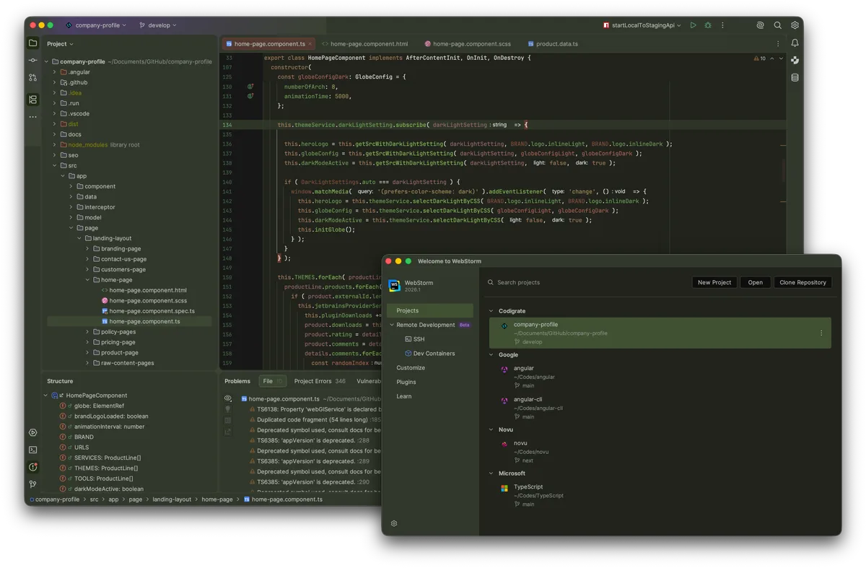Open Search Everywhere magnifier icon
Screen dimensions: 866x568
click(777, 25)
